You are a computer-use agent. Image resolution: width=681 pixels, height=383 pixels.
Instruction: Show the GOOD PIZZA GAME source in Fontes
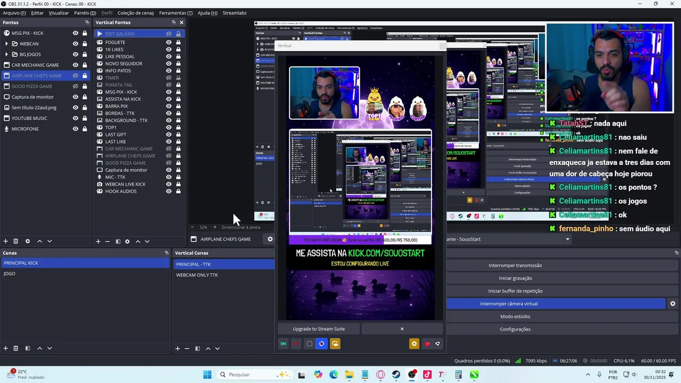pos(76,86)
